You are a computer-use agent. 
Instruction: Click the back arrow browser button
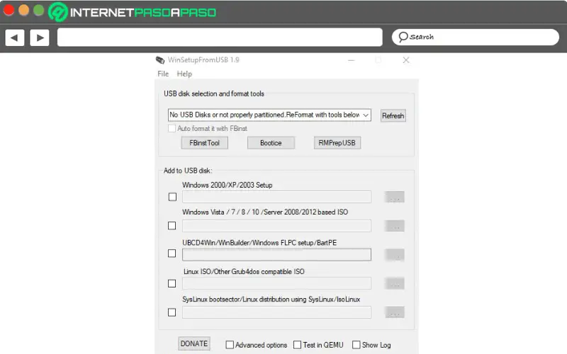click(x=15, y=38)
